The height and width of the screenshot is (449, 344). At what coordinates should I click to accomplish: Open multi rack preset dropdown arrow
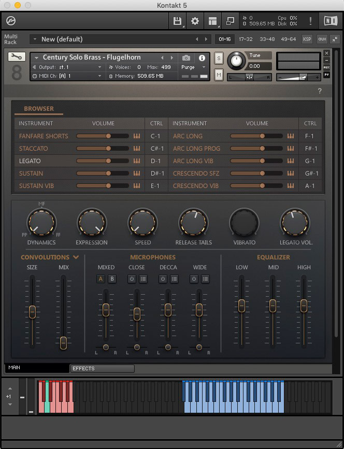[x=35, y=39]
